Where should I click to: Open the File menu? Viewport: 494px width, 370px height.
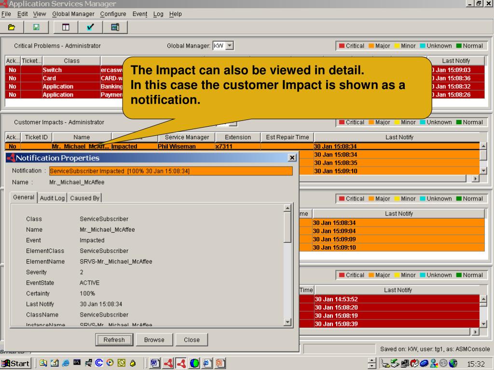click(x=6, y=14)
